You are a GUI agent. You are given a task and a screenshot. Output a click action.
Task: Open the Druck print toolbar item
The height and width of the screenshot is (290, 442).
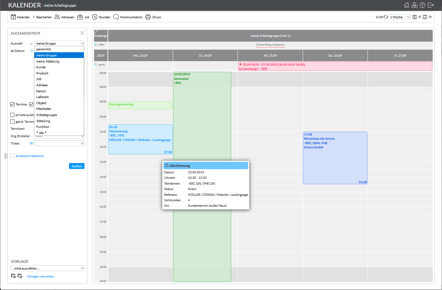[153, 17]
